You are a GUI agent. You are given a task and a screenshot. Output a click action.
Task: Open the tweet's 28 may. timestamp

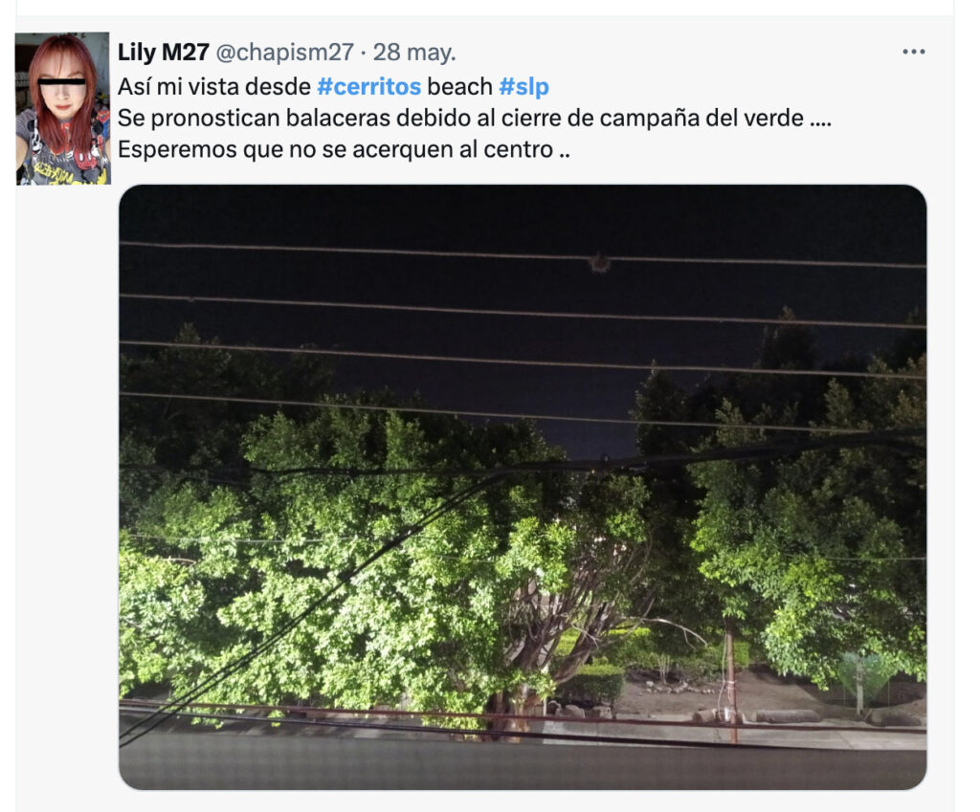[x=414, y=52]
